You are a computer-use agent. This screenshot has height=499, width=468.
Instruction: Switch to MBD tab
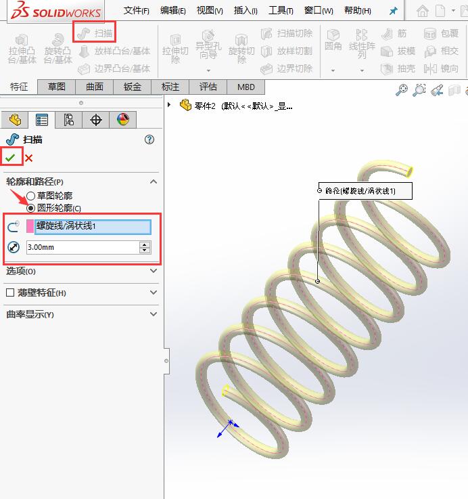[x=245, y=87]
